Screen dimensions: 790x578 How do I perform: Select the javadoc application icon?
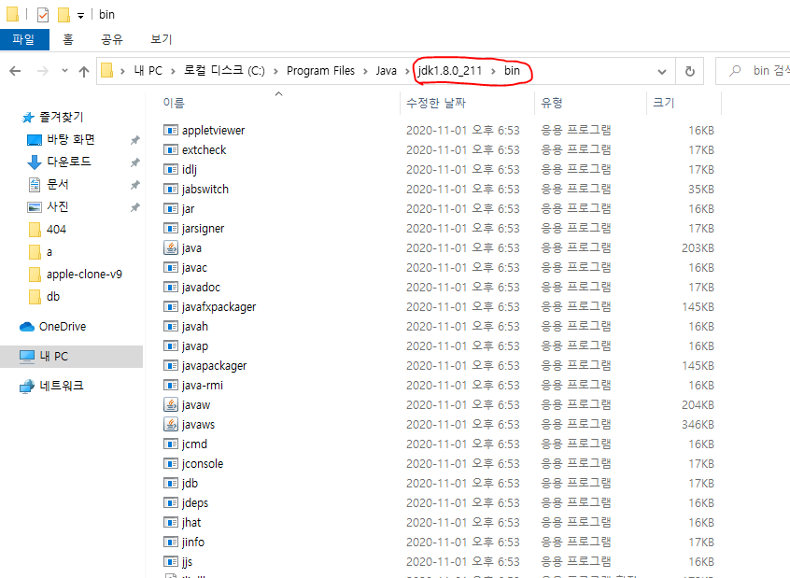171,288
